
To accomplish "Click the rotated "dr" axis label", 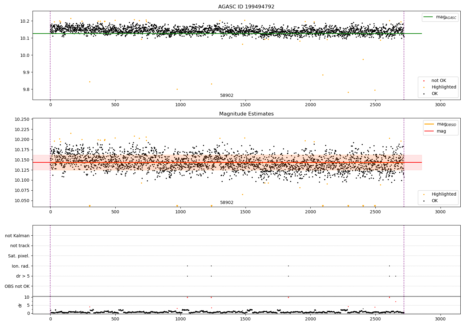I will pos(20,305).
